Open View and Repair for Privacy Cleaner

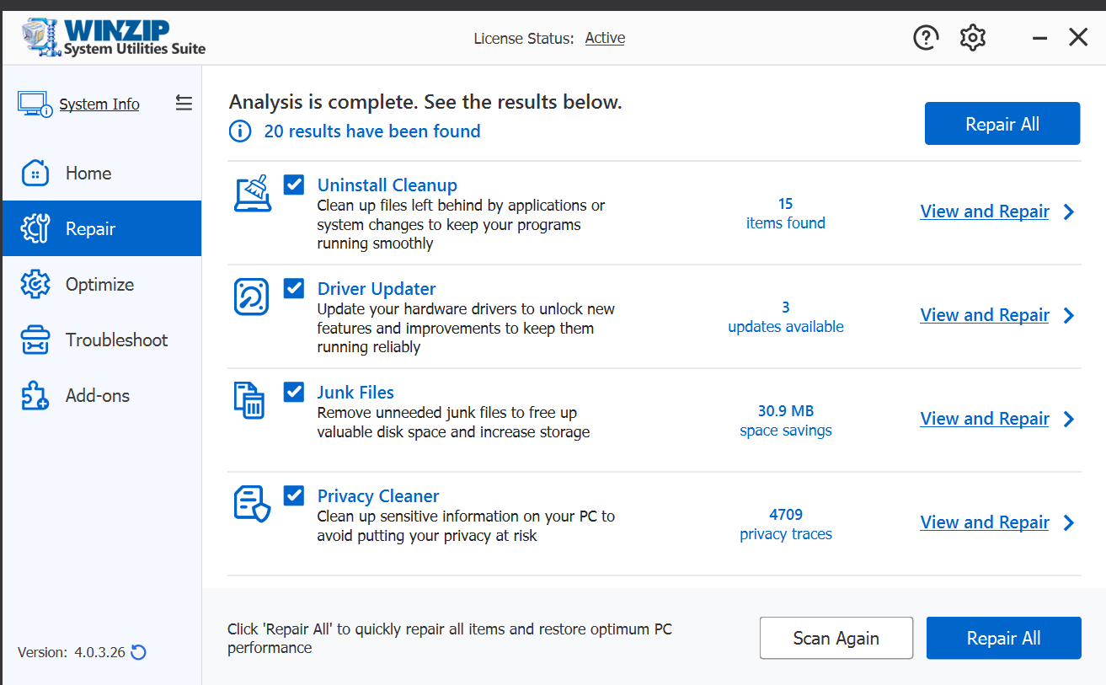(985, 522)
